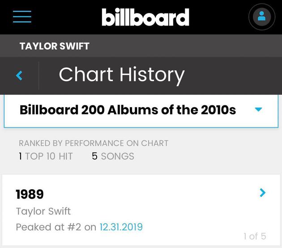Viewport: 282px width, 248px height.
Task: Click the "1 TOP 10 HIT" stat
Action: click(46, 156)
